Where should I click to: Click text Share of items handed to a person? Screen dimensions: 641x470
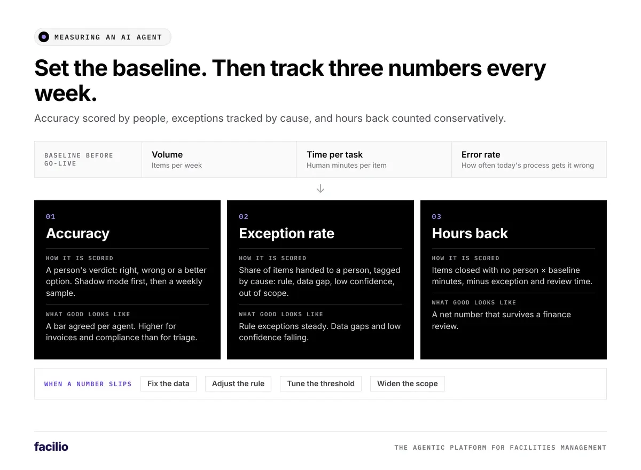[319, 281]
